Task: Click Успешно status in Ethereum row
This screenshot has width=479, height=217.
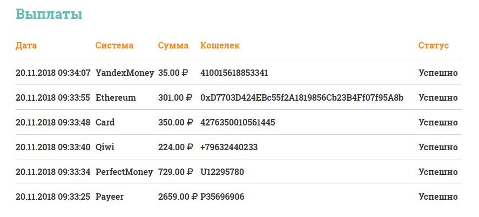Action: [438, 97]
